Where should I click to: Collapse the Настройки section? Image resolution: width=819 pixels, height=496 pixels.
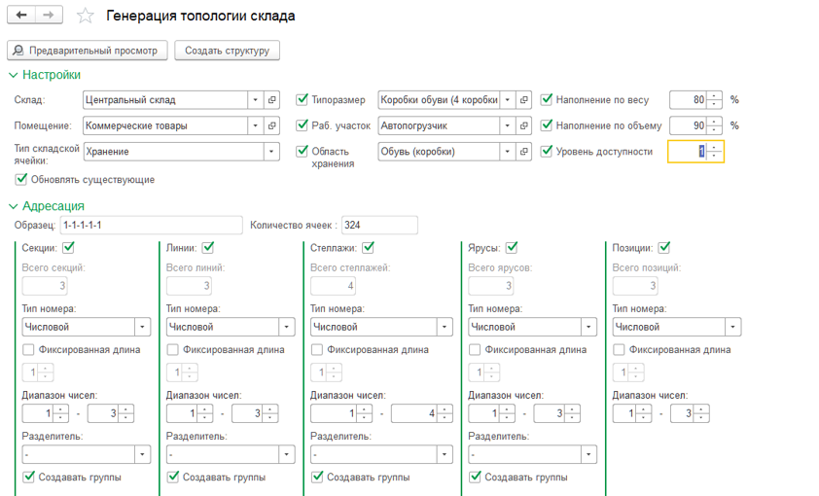click(14, 75)
